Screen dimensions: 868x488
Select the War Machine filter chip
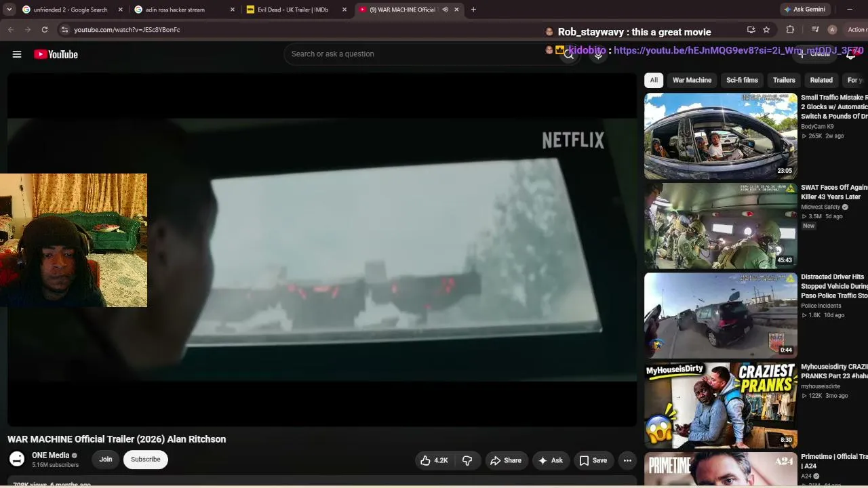(x=692, y=80)
